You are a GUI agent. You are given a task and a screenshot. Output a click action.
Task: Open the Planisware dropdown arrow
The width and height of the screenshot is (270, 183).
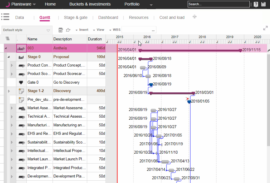(34, 4)
